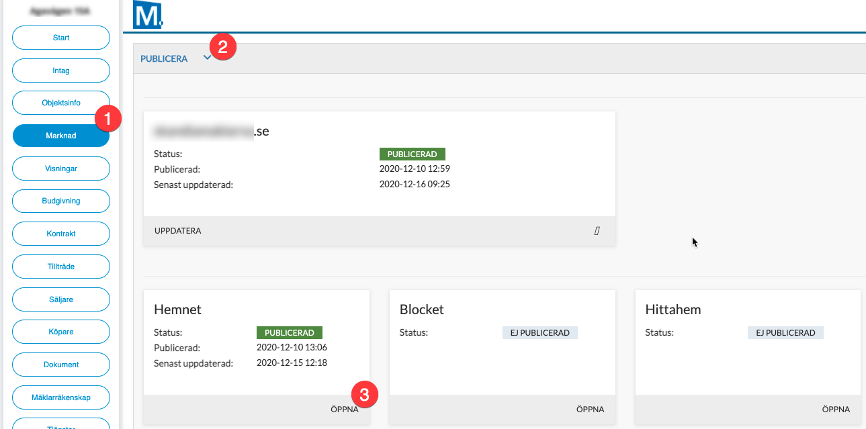Click the .se site card heading
The width and height of the screenshot is (866, 429).
[212, 131]
